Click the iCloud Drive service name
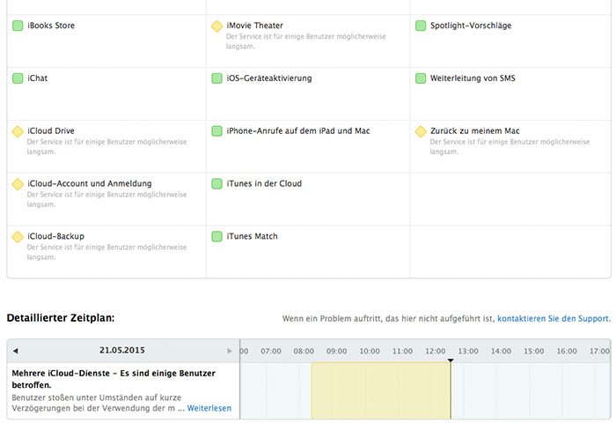The image size is (616, 438). pyautogui.click(x=51, y=131)
